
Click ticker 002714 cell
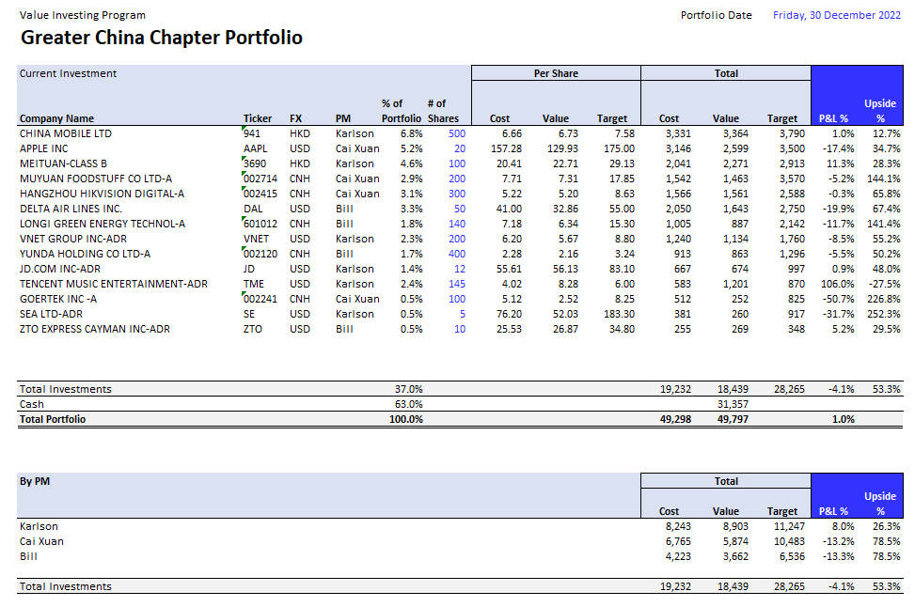260,179
